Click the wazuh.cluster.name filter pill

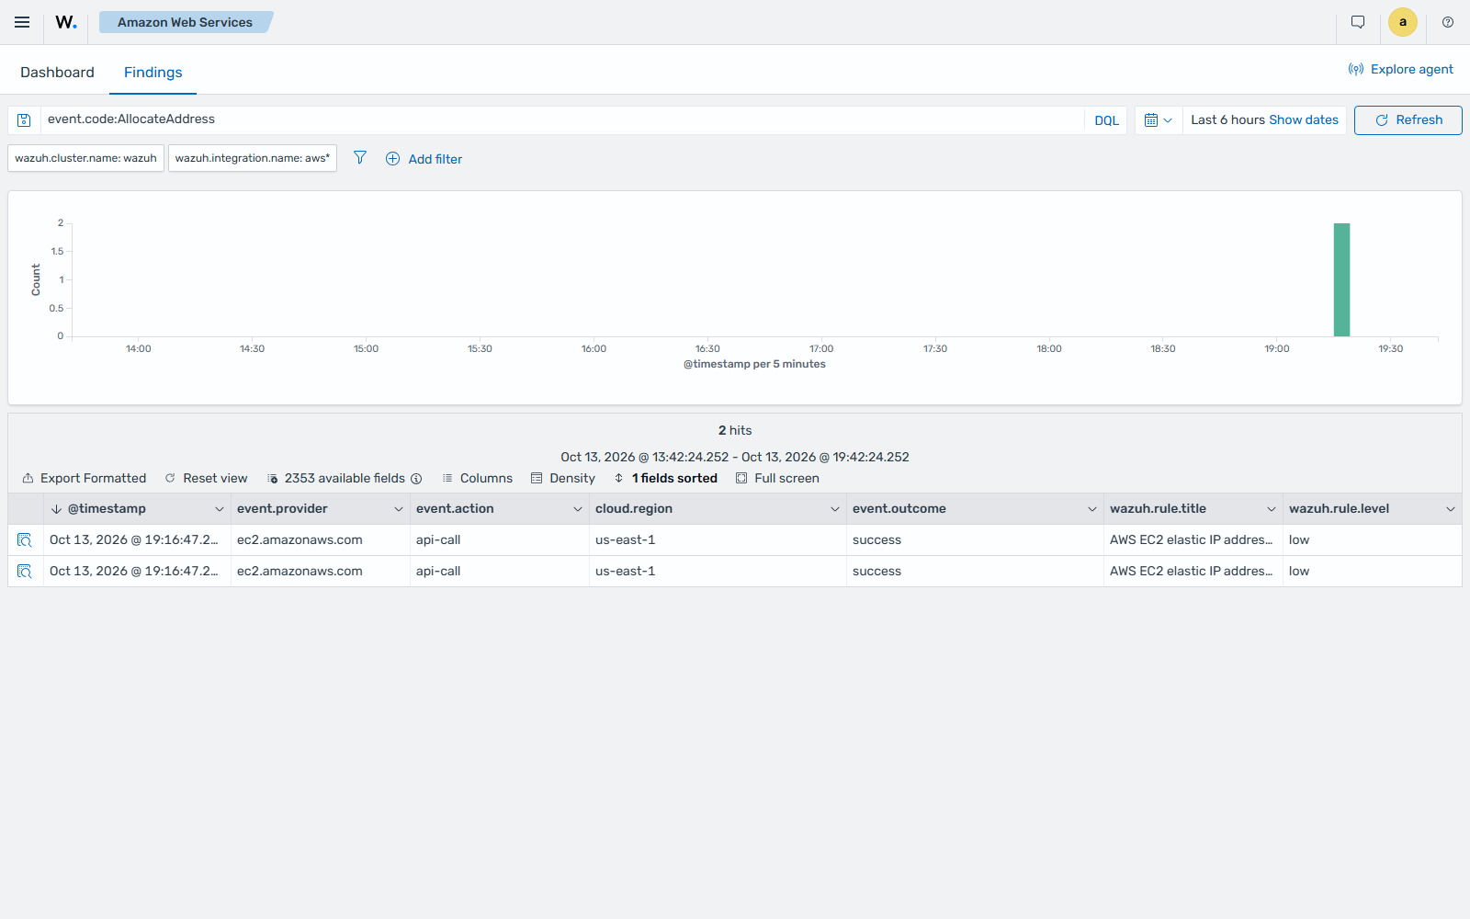coord(86,158)
